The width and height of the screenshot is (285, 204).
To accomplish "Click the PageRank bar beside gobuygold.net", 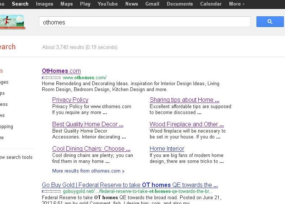I will [x=51, y=191].
